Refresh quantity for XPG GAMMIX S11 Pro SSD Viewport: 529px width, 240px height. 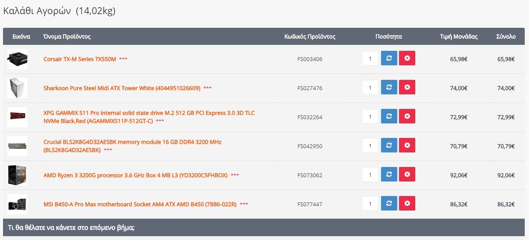click(x=389, y=117)
